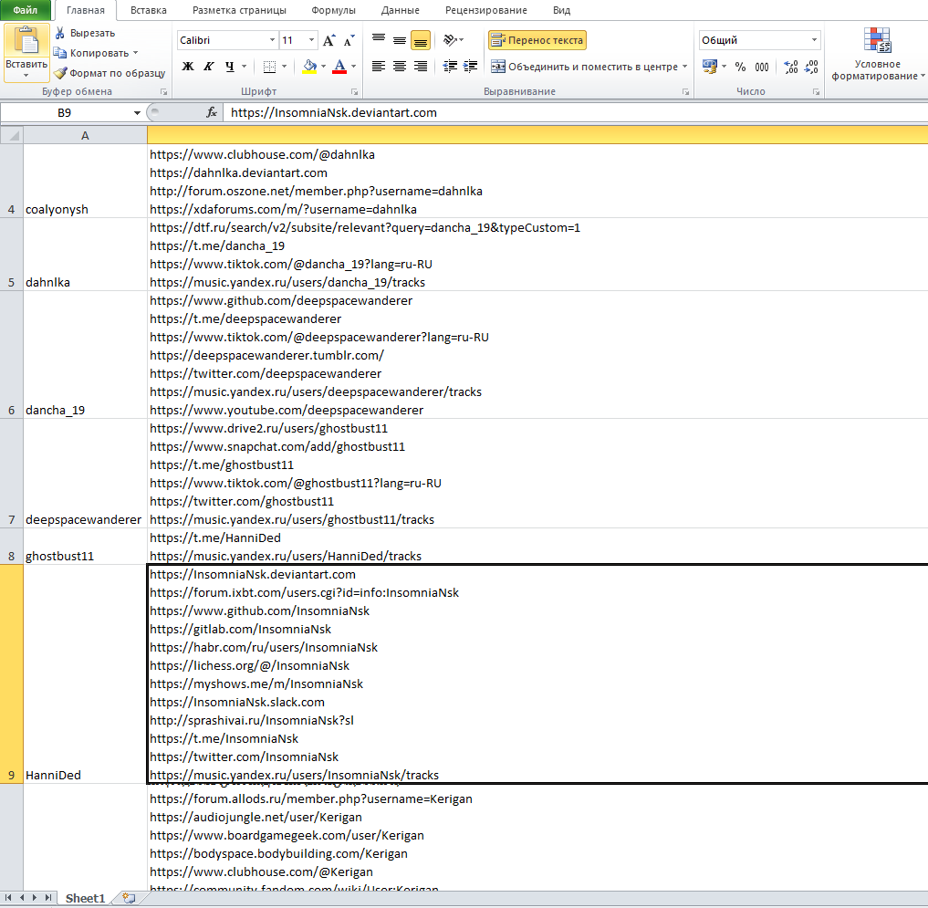This screenshot has width=928, height=908.
Task: Open font color dropdown arrow
Action: (x=353, y=67)
